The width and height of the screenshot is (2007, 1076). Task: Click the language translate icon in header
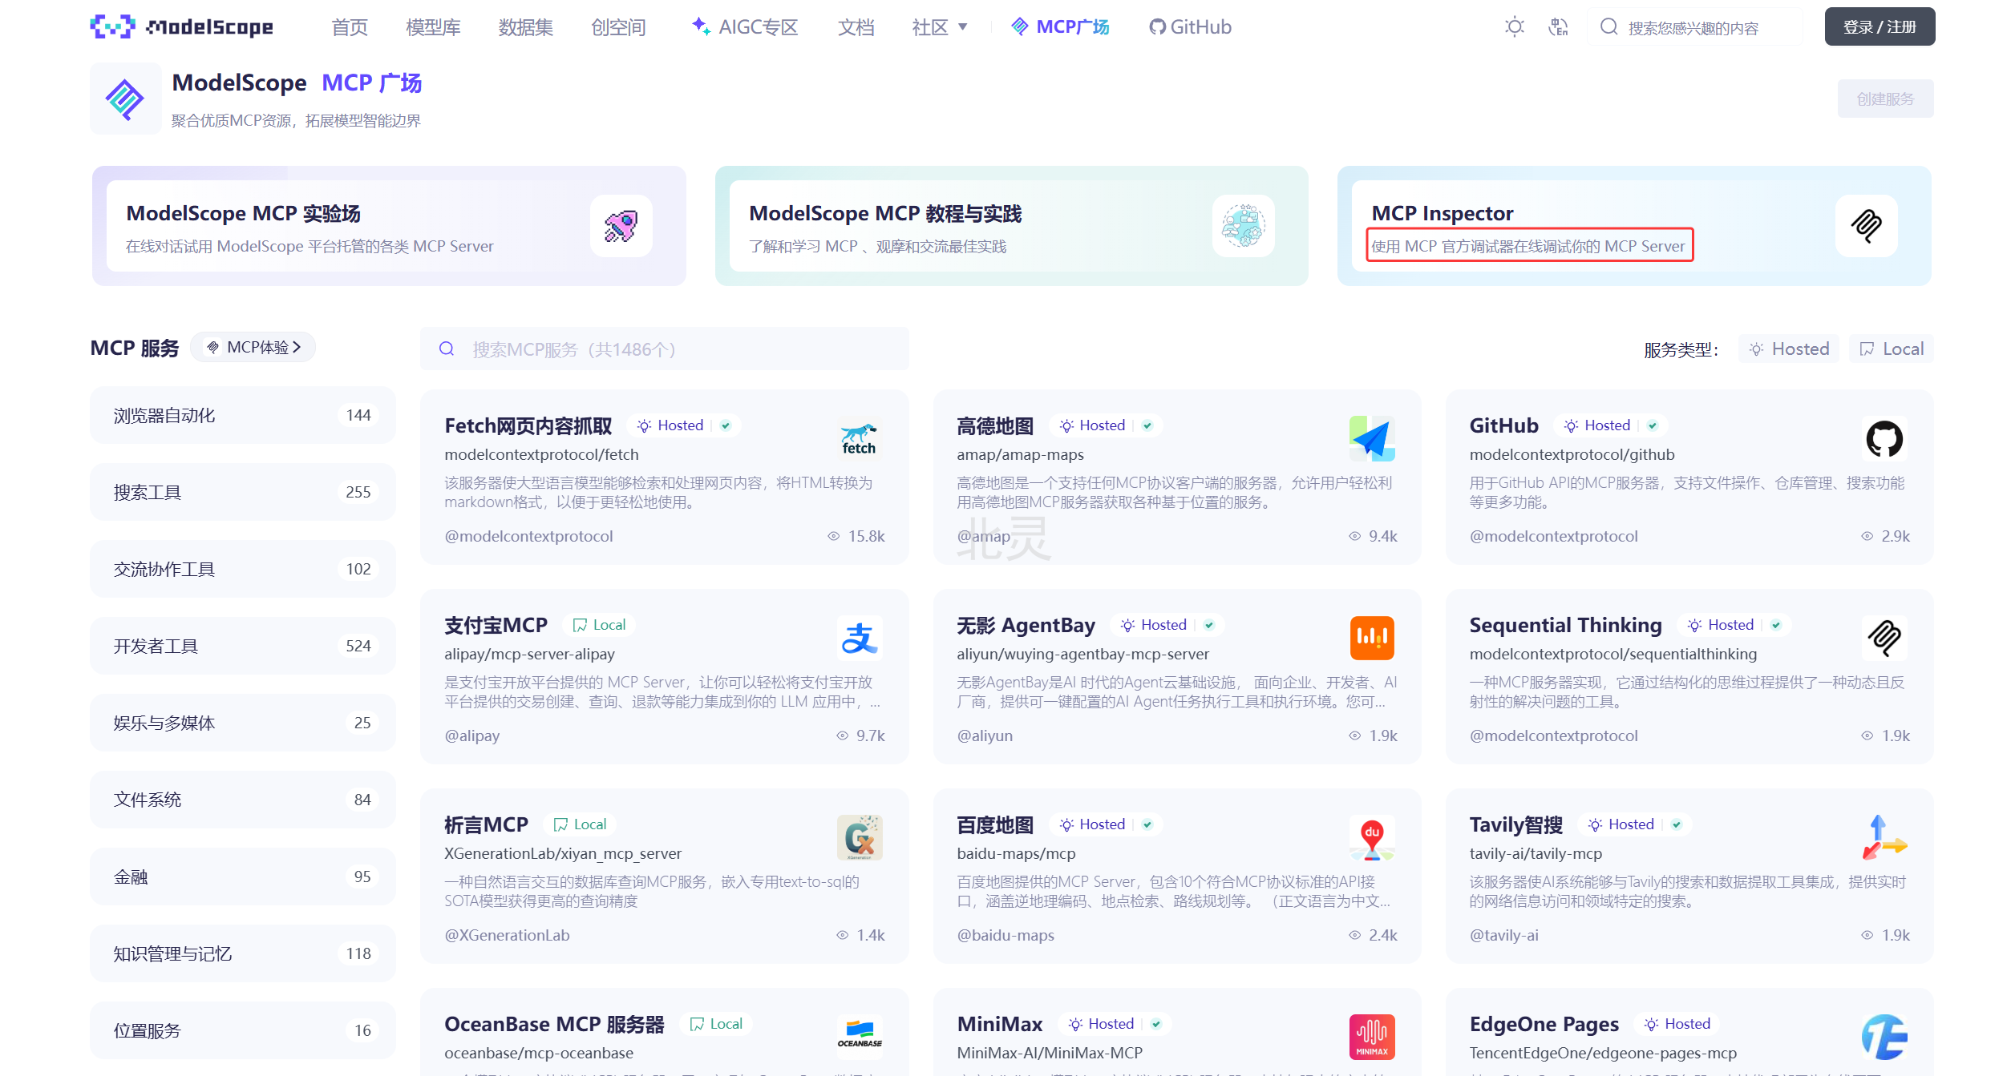click(x=1558, y=27)
